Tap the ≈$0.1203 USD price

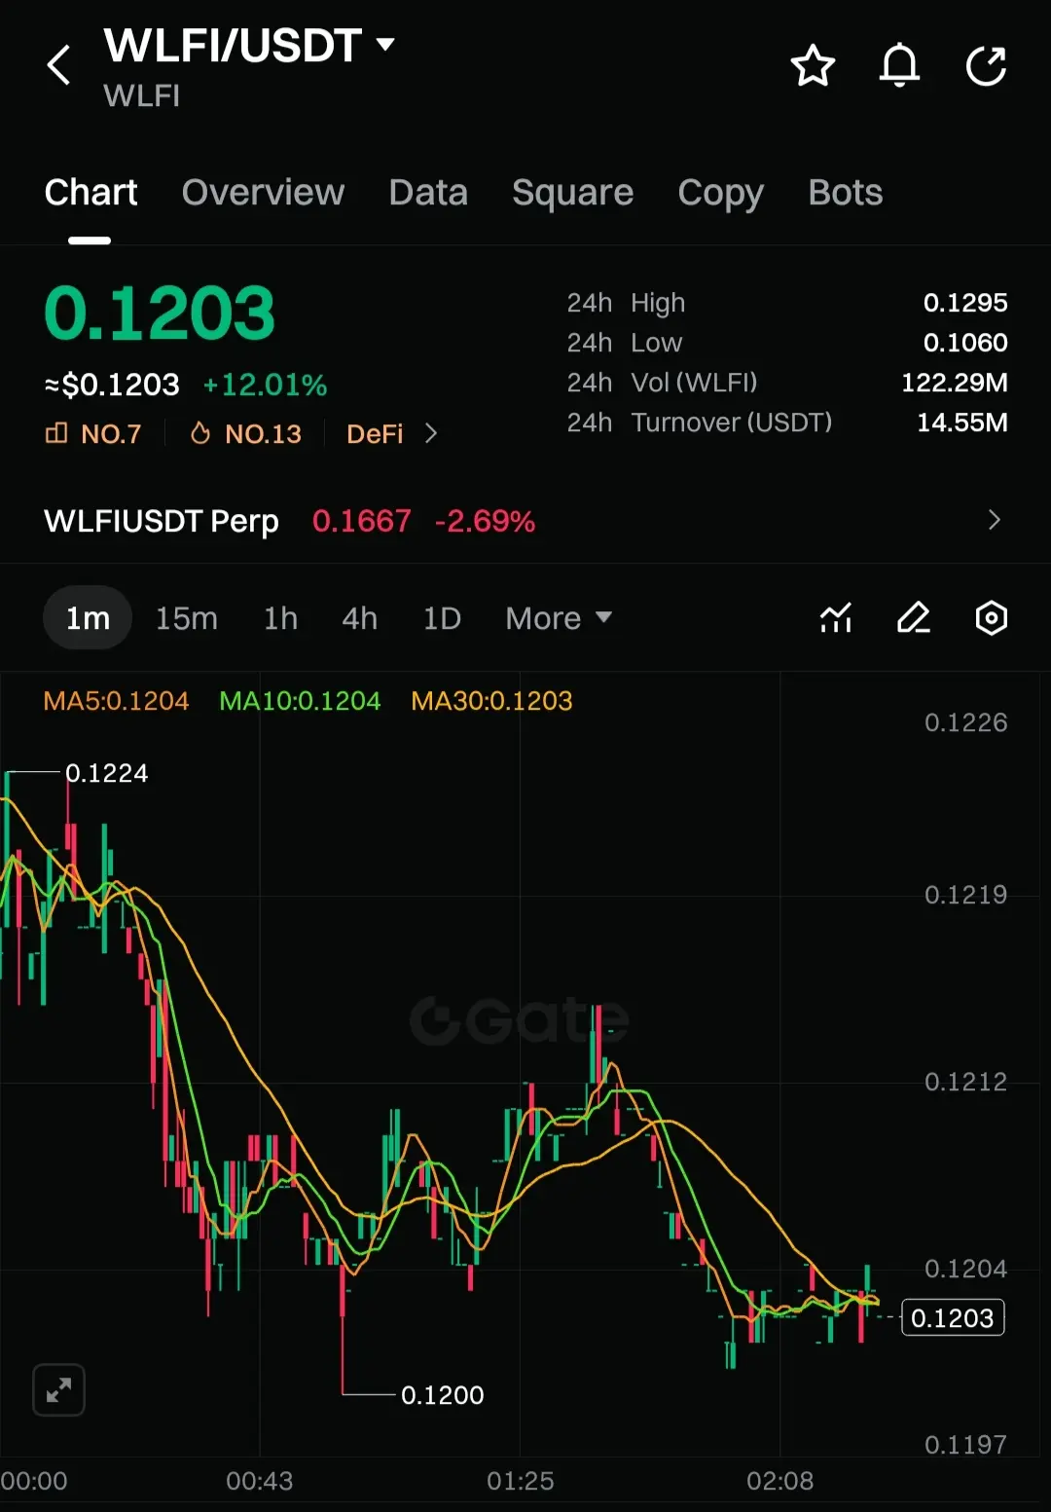(x=112, y=385)
